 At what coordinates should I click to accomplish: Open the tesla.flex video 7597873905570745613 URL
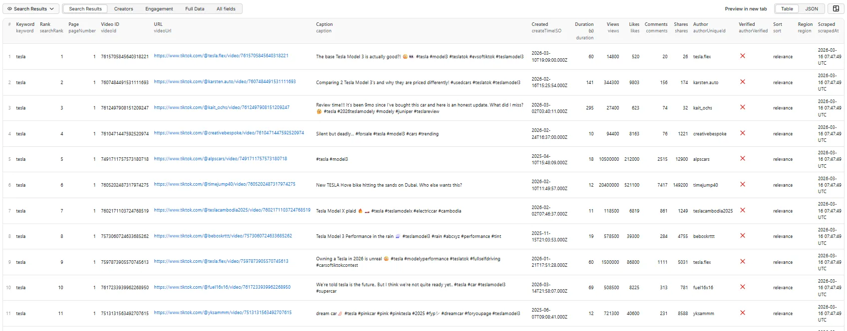[x=221, y=261]
